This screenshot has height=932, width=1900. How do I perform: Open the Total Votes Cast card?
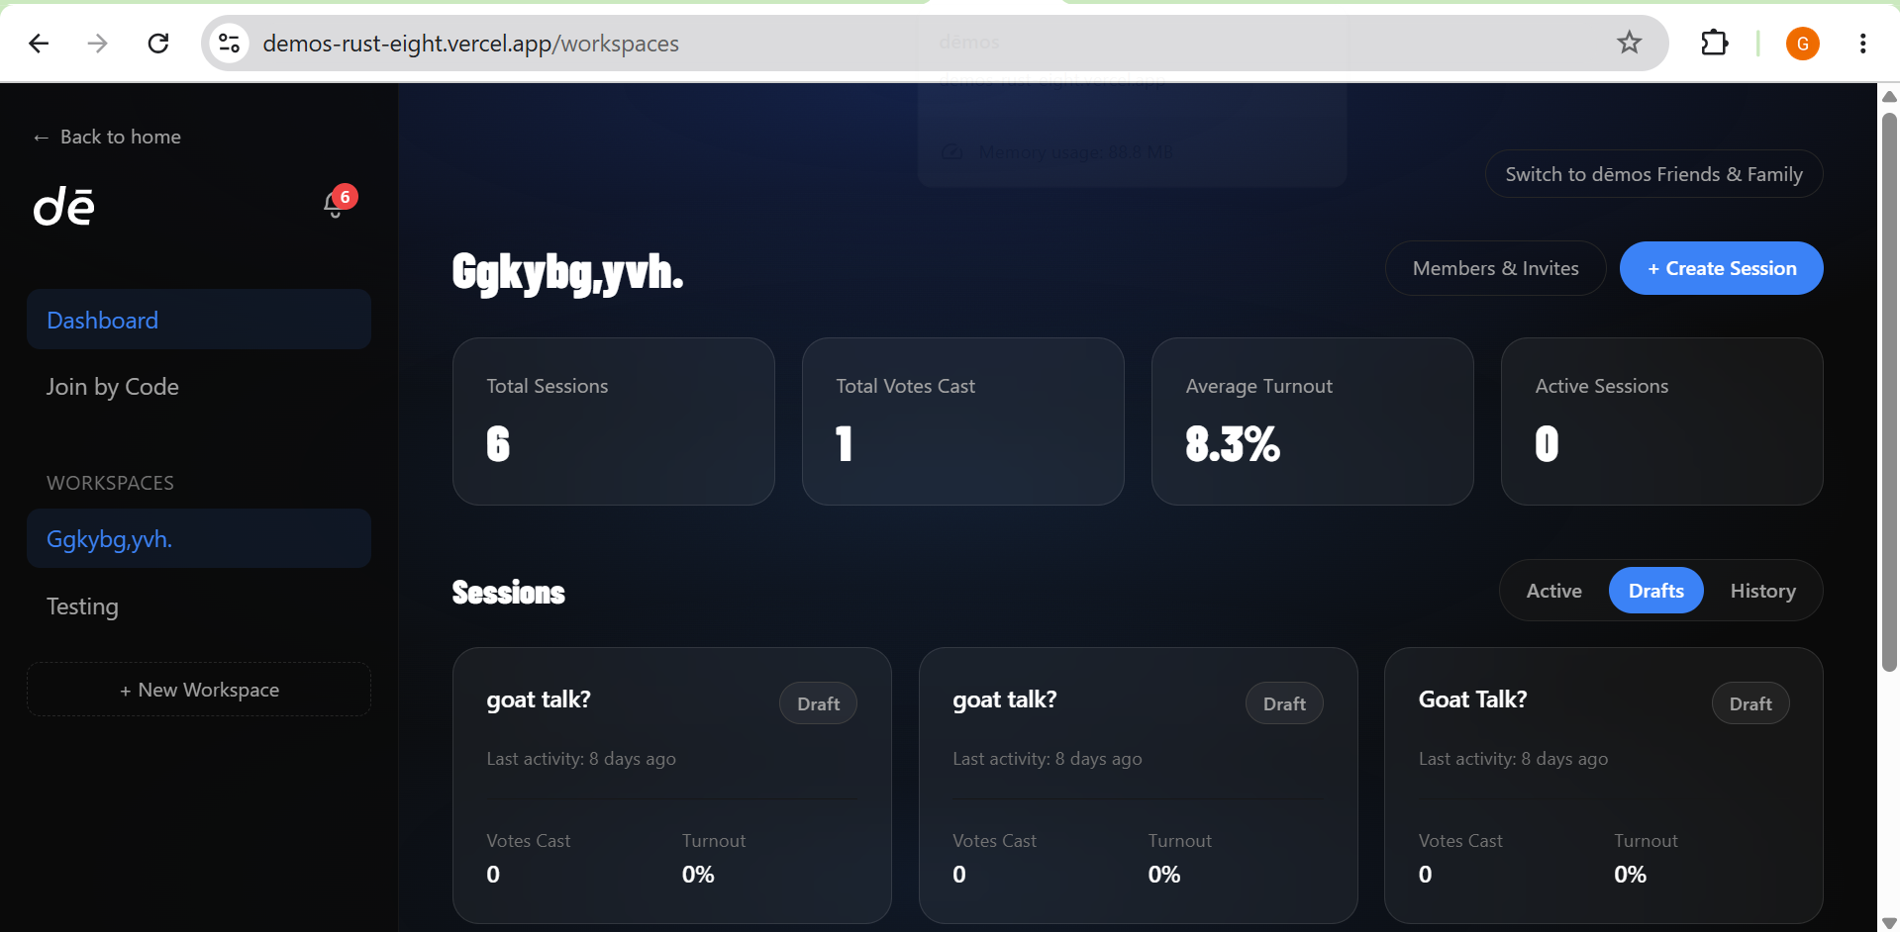tap(963, 421)
